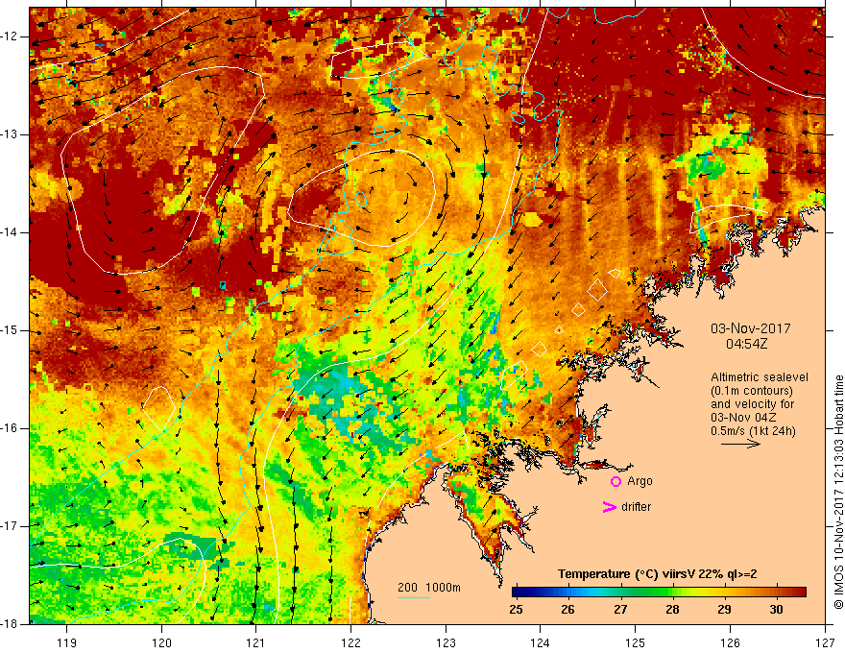
Task: Click the 'drifter' legend label
Action: [x=636, y=507]
